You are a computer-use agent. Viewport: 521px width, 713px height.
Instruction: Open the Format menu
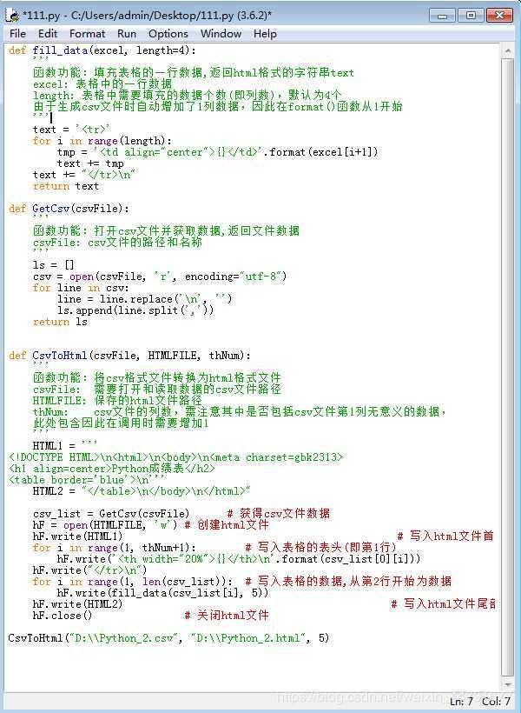click(87, 34)
